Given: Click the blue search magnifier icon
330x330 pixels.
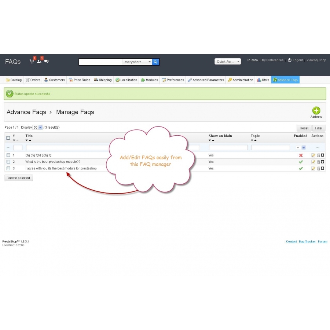Looking at the screenshot, I should pos(155,62).
